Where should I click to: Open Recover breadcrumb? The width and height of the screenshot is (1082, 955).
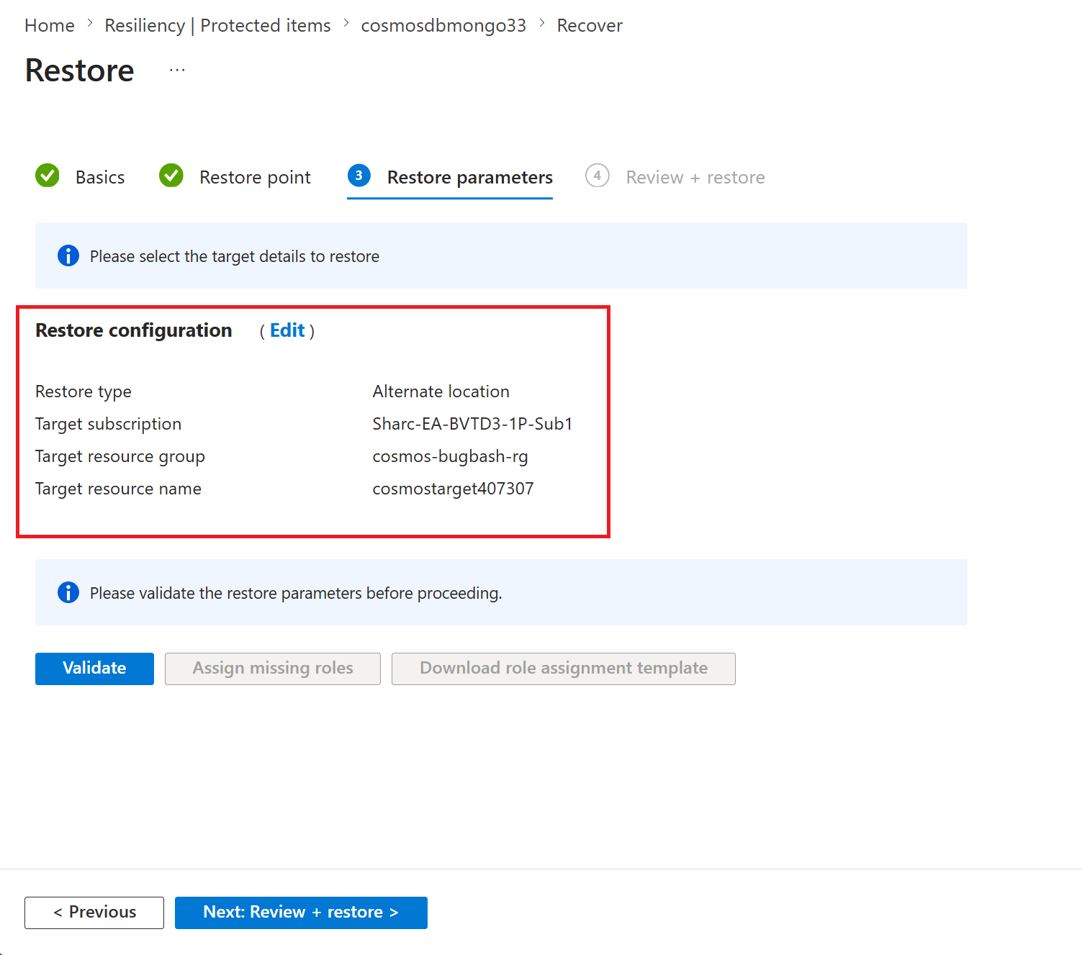pyautogui.click(x=590, y=26)
